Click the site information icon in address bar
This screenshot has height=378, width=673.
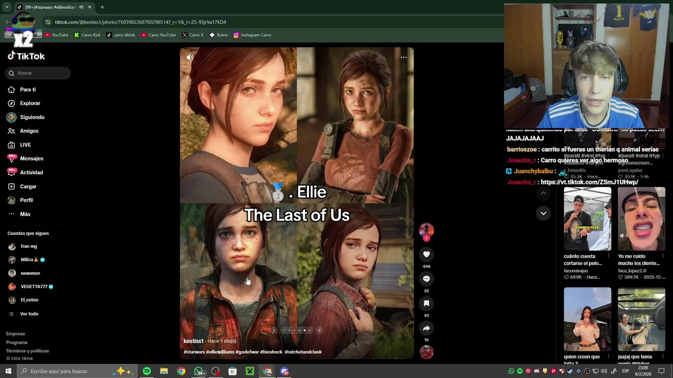coord(48,22)
